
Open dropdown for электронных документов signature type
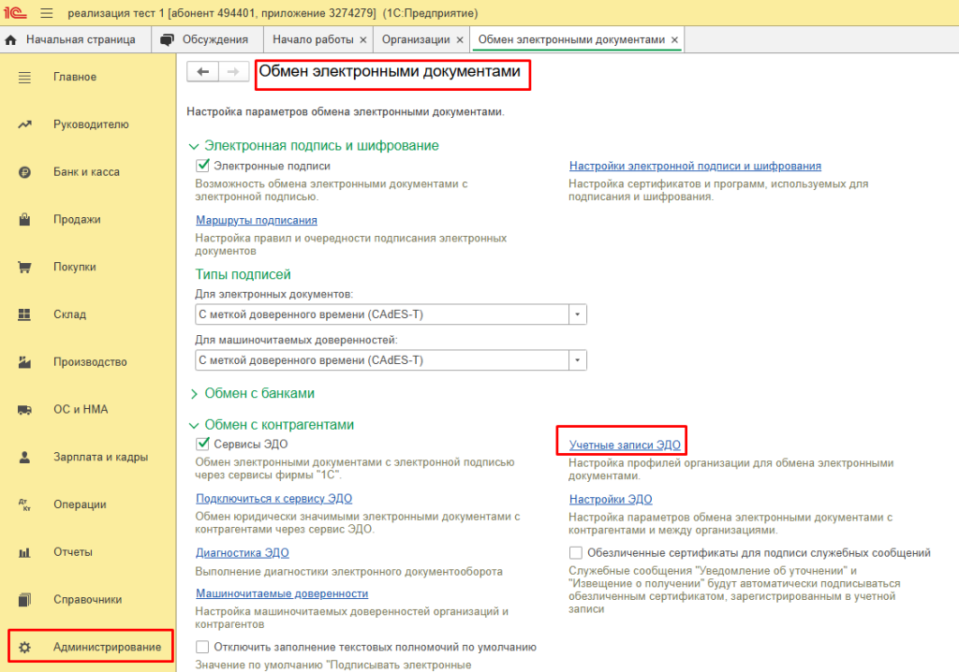click(x=577, y=314)
